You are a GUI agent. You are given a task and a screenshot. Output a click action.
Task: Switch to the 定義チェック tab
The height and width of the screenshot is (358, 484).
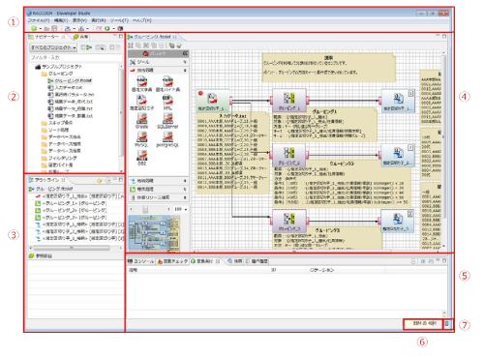point(172,261)
